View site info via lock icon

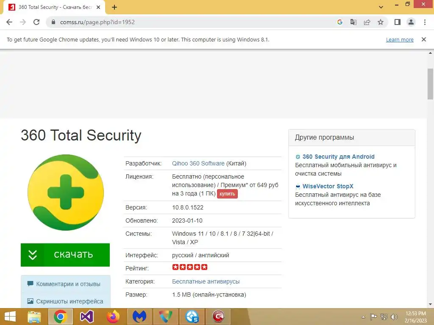pos(53,22)
